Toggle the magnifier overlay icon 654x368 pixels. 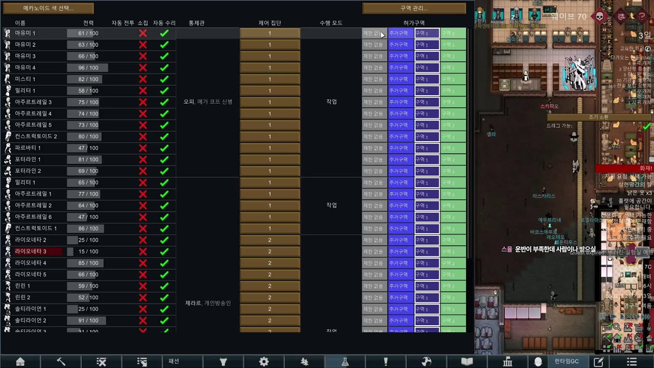pyautogui.click(x=617, y=327)
